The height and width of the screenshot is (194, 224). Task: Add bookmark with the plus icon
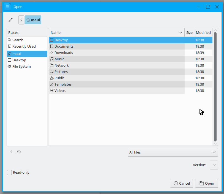click(12, 152)
